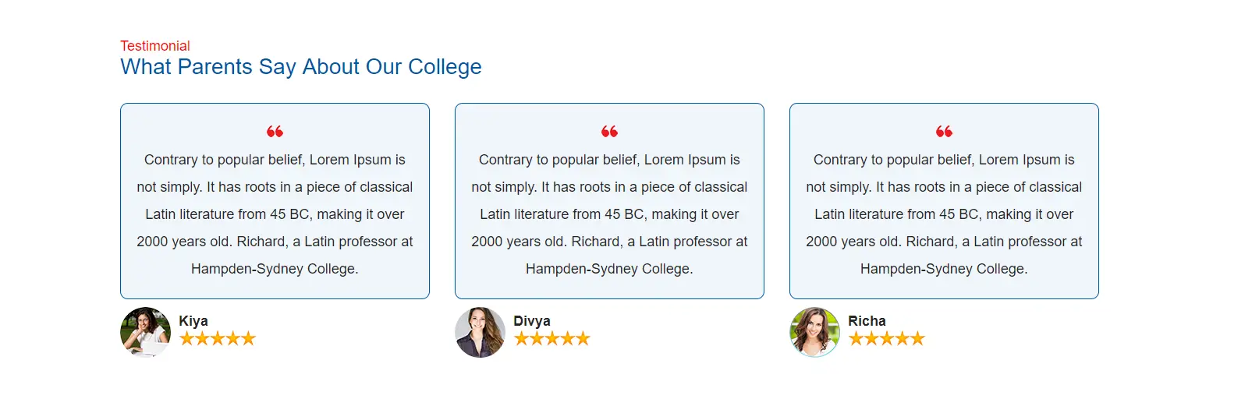The image size is (1259, 399).
Task: Click the middle star under Divya
Action: pyautogui.click(x=552, y=338)
